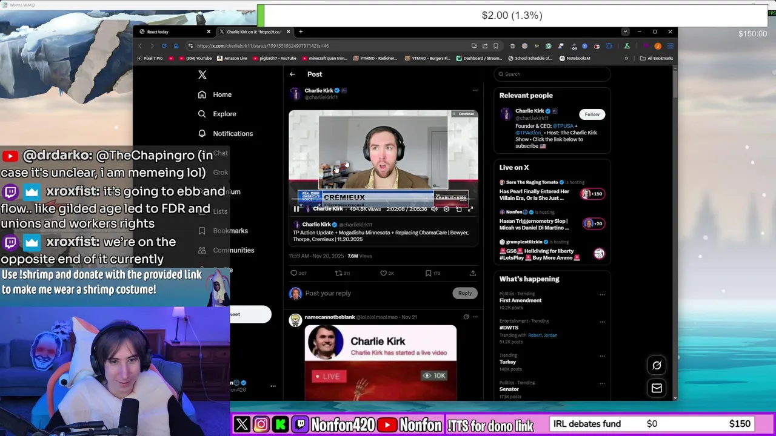
Task: Open the All Bookmarks folder
Action: pyautogui.click(x=657, y=58)
